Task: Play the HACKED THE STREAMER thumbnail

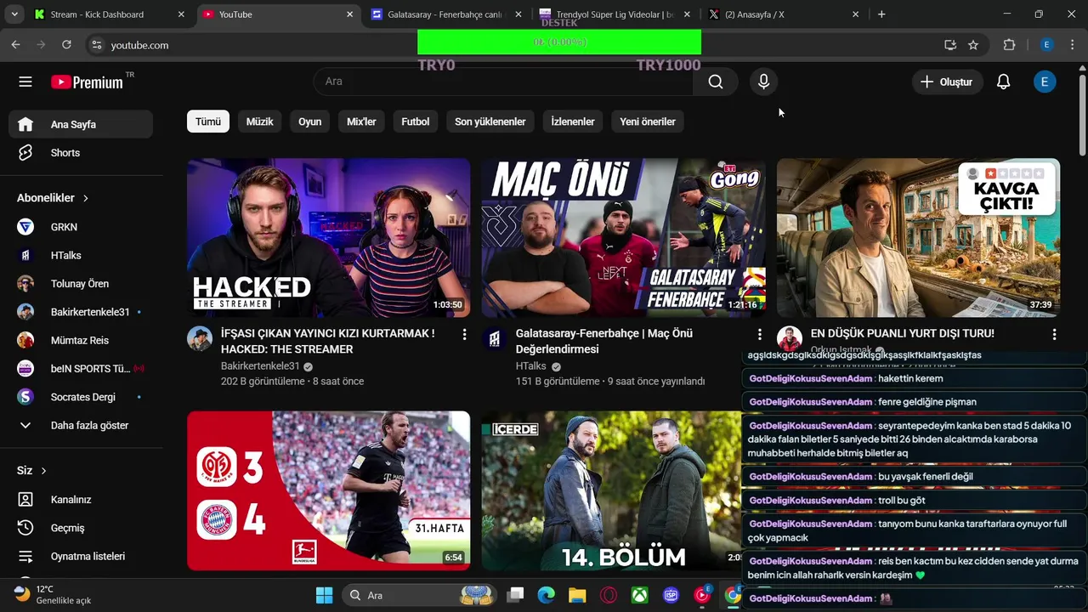Action: 328,237
